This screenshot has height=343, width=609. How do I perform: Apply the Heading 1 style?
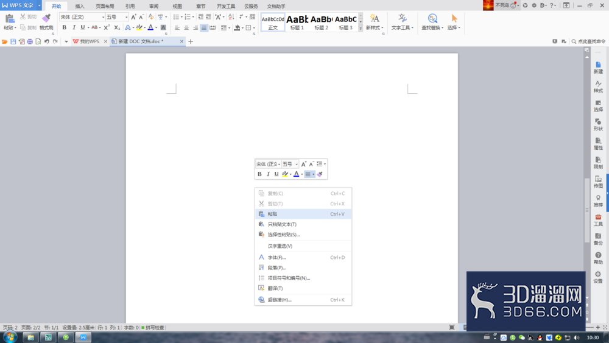[297, 22]
